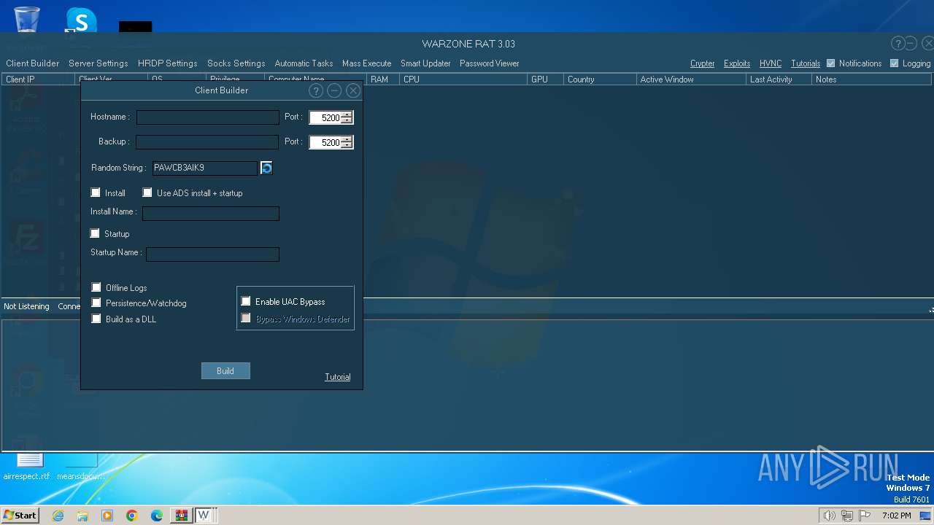Decrease Hostname port with down arrow
934x525 pixels.
coord(347,120)
